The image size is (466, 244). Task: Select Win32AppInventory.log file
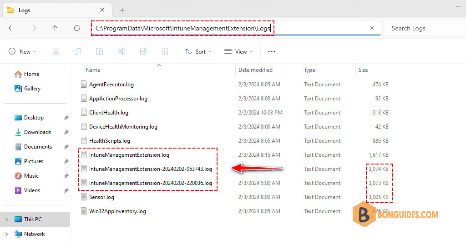click(x=117, y=211)
